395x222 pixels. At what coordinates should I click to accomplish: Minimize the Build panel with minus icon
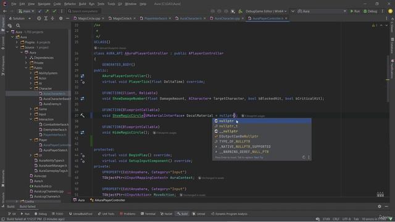click(386, 207)
